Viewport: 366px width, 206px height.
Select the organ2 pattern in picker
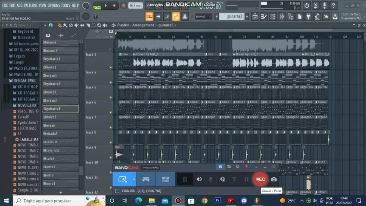click(x=51, y=100)
